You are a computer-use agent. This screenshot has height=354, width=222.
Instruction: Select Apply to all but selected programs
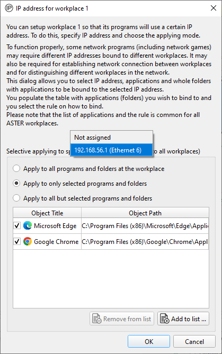pyautogui.click(x=16, y=198)
